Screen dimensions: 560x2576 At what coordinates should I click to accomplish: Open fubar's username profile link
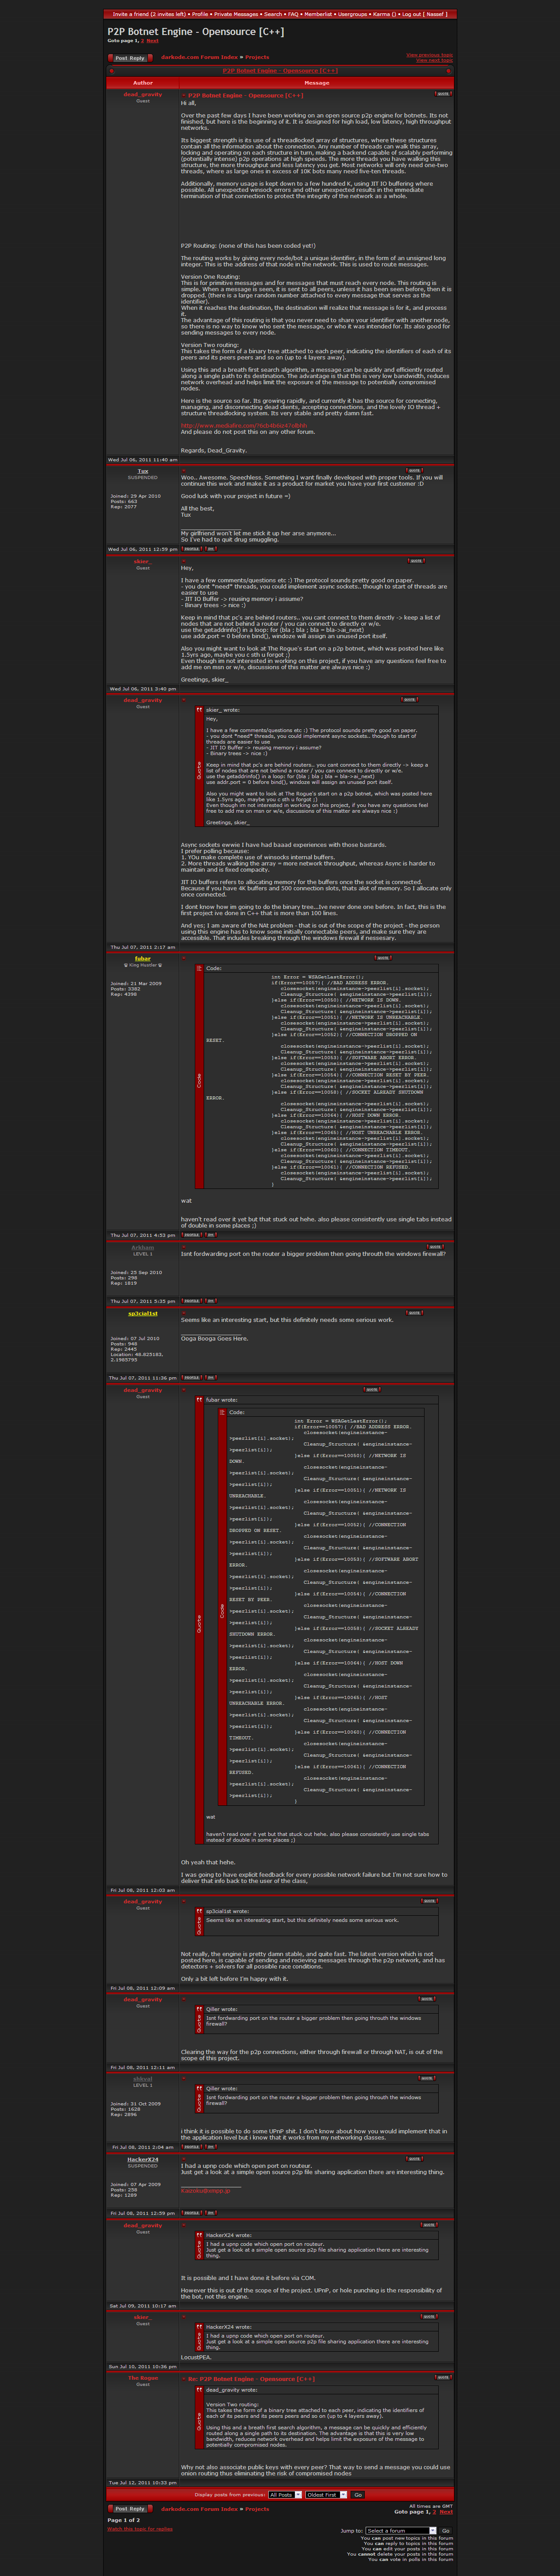click(x=143, y=958)
